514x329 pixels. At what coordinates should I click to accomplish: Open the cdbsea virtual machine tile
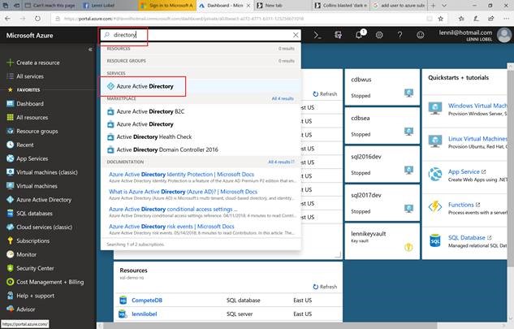382,126
